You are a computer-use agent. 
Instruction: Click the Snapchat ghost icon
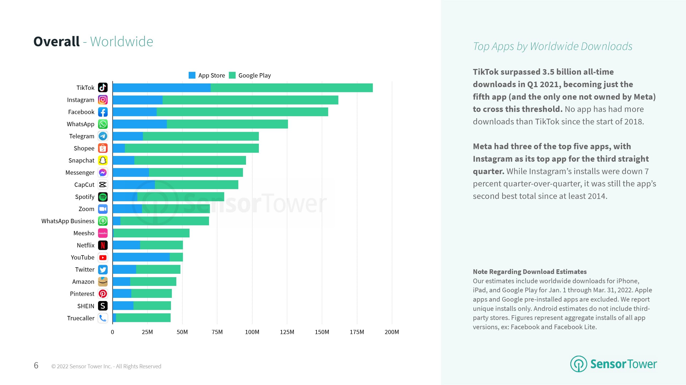(103, 160)
